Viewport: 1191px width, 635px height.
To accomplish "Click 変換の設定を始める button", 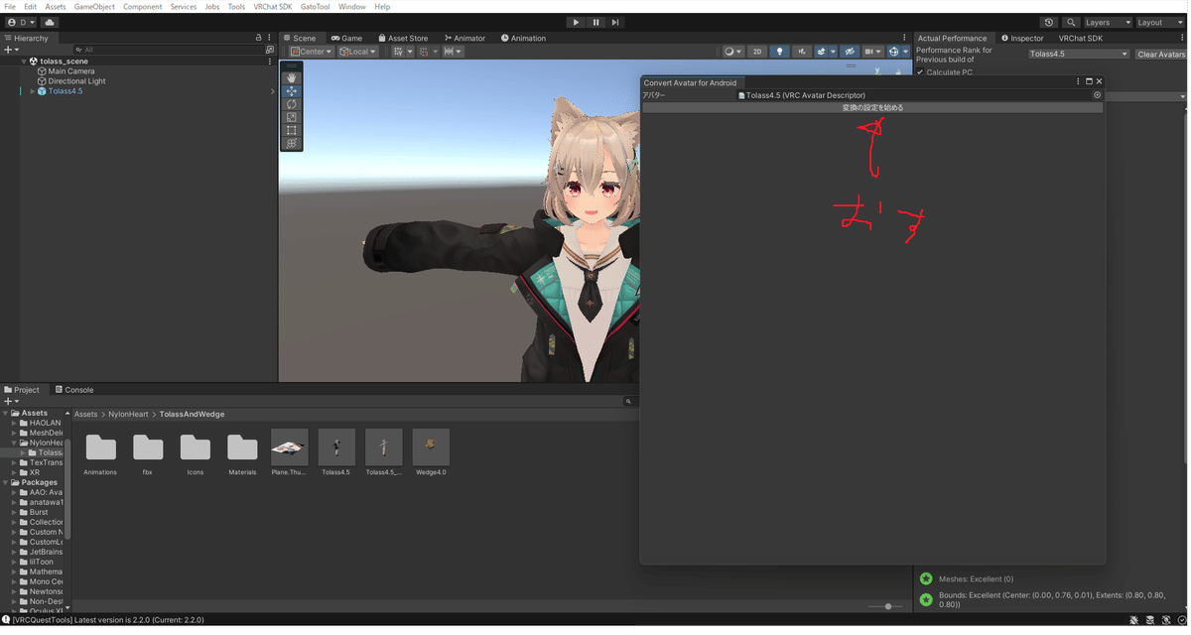I will (872, 107).
